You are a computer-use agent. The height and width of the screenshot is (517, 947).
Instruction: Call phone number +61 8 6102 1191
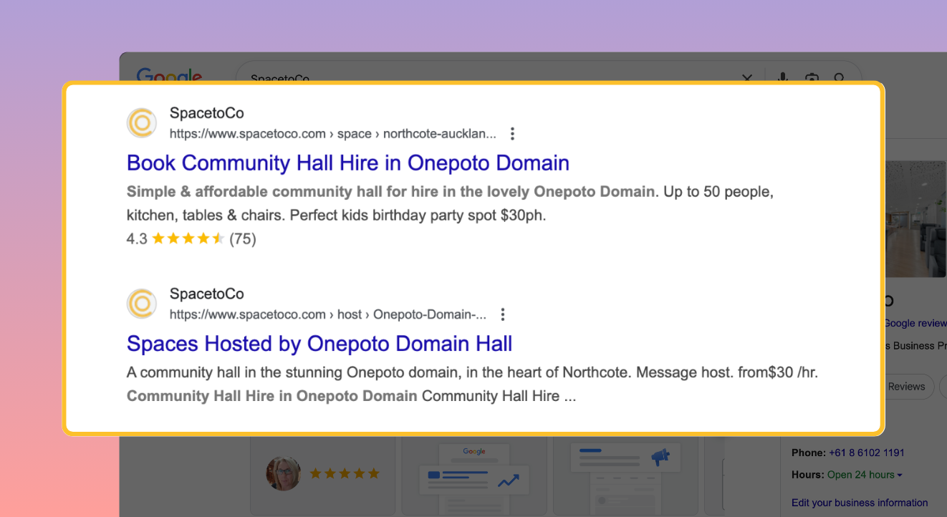click(x=867, y=453)
